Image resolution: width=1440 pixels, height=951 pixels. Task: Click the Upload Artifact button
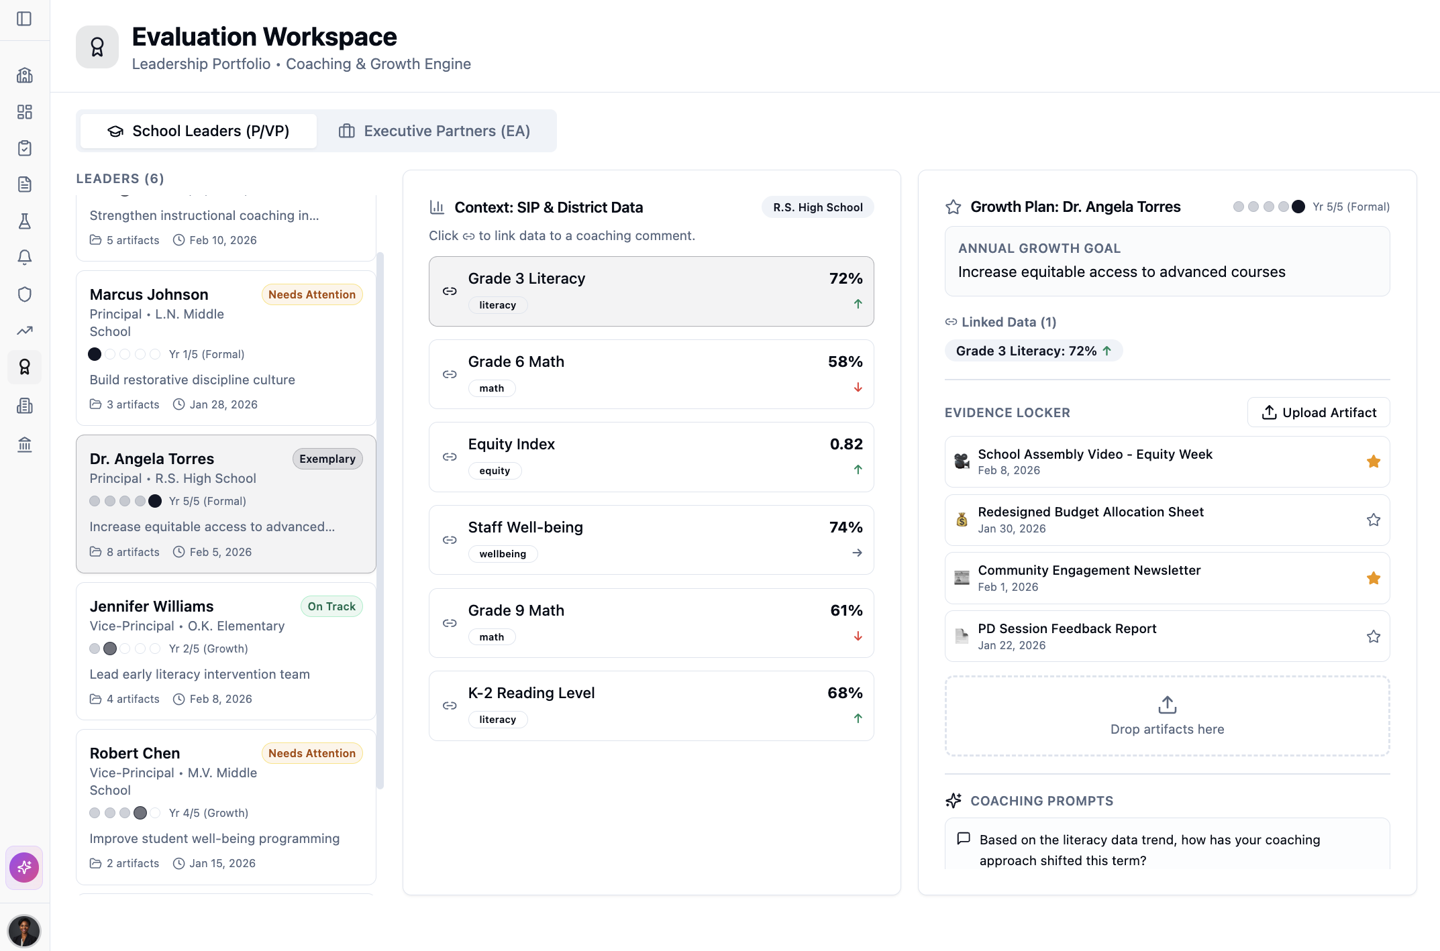coord(1318,412)
